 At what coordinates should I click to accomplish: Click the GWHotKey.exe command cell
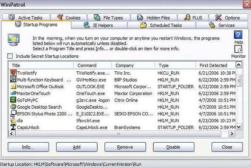pyautogui.click(x=91, y=80)
